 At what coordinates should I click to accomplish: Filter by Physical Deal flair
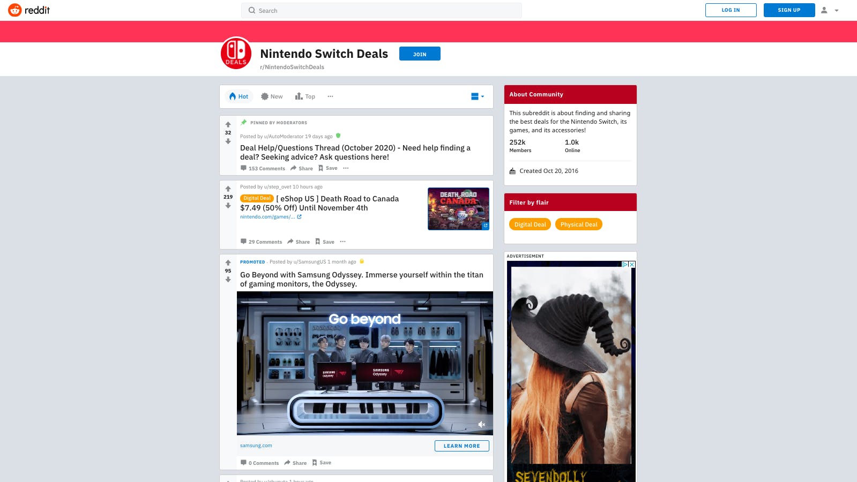point(579,224)
